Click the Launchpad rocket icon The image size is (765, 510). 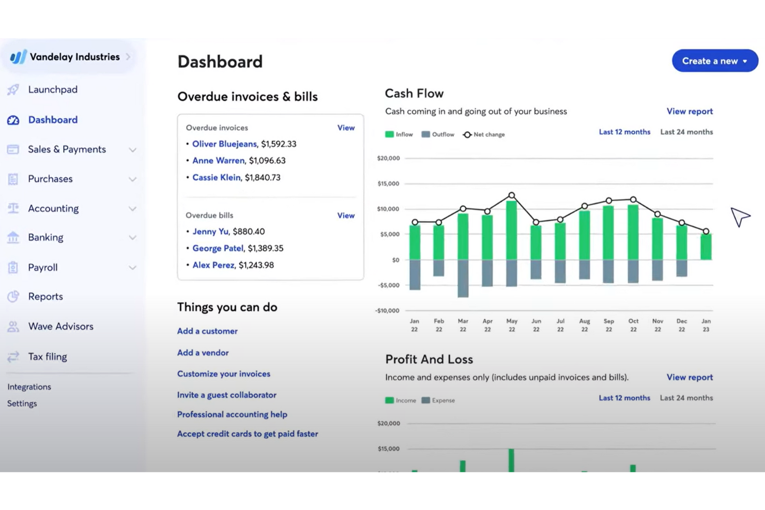click(x=13, y=90)
